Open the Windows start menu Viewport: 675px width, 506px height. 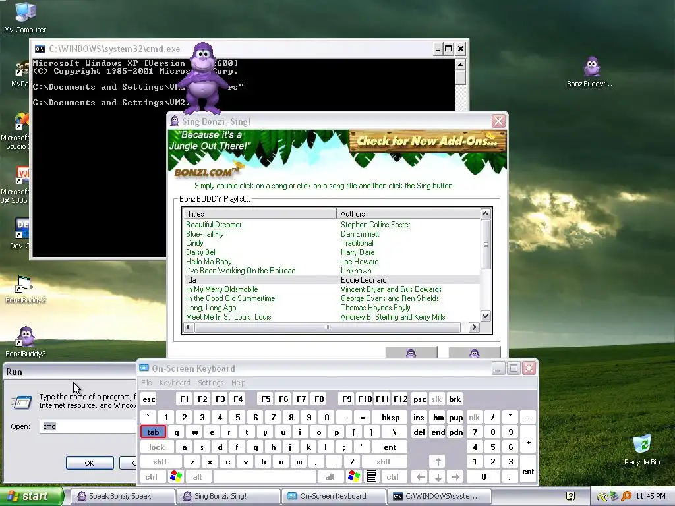(31, 496)
